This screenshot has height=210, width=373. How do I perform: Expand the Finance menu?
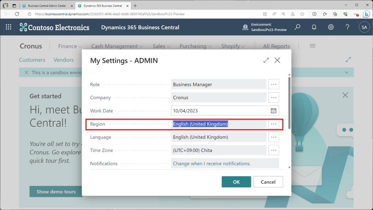click(x=70, y=46)
